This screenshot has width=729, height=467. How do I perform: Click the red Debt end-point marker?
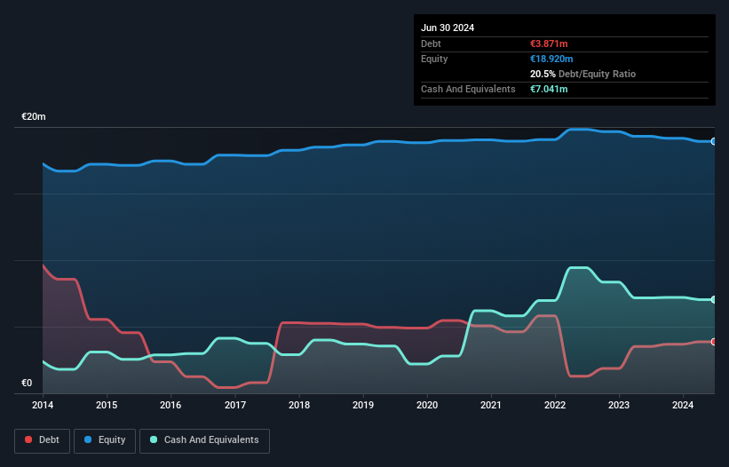714,342
